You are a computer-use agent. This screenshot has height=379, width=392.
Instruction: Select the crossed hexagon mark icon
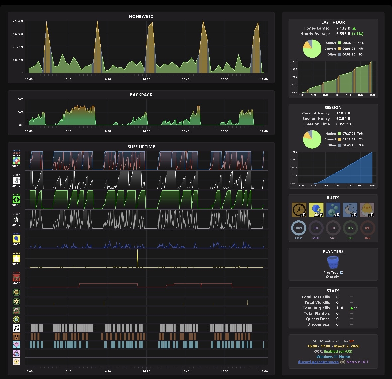point(16,292)
